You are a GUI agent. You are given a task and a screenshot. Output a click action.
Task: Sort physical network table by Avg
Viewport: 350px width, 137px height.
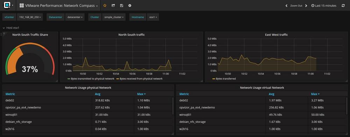pos(98,94)
